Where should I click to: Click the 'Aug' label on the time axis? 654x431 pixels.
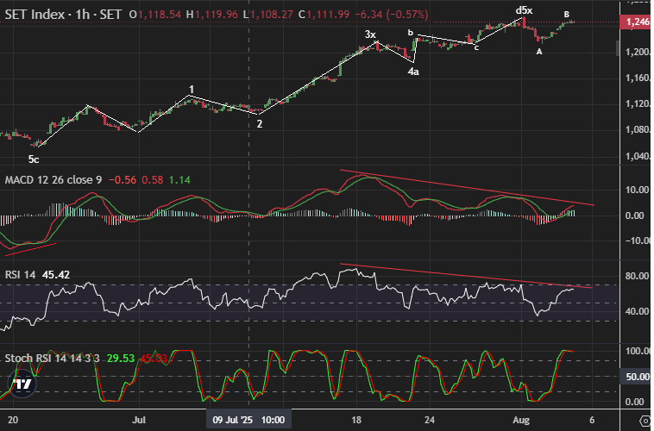(x=521, y=420)
